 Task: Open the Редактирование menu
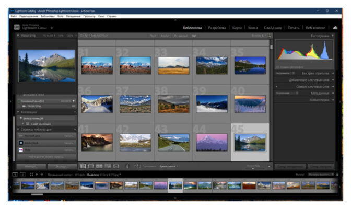[29, 16]
